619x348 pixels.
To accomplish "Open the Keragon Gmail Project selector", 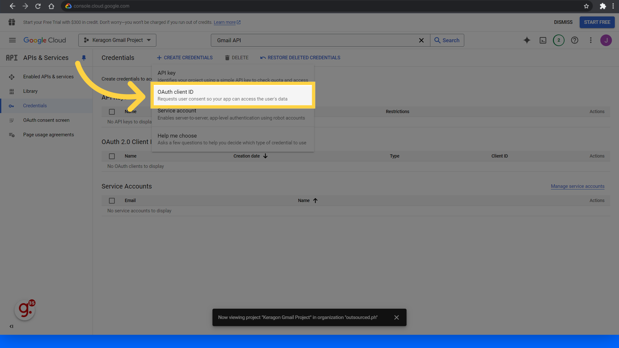I will 117,40.
